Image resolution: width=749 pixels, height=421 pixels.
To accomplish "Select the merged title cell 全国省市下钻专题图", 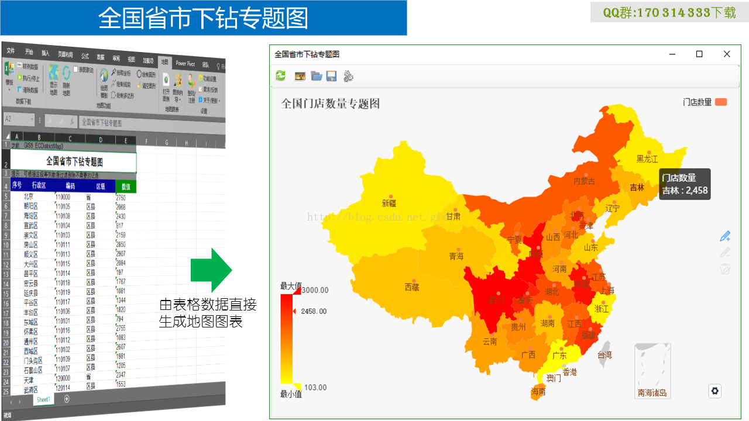I will pyautogui.click(x=74, y=161).
